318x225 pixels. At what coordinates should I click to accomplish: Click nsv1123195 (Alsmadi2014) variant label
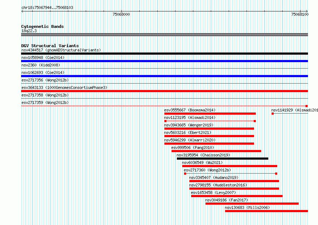(190, 117)
